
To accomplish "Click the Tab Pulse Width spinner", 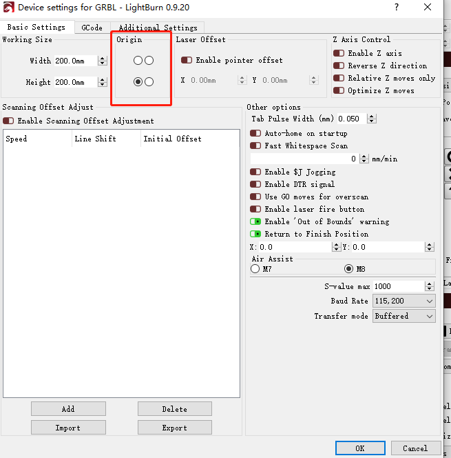I will click(x=372, y=119).
